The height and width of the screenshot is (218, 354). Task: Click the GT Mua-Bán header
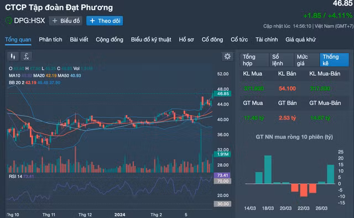coord(325,103)
